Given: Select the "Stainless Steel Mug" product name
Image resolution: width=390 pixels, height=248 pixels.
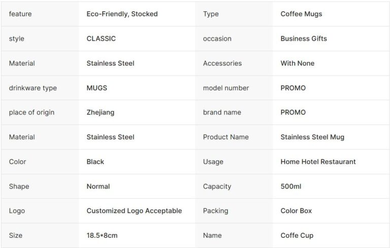Looking at the screenshot, I should pos(312,137).
